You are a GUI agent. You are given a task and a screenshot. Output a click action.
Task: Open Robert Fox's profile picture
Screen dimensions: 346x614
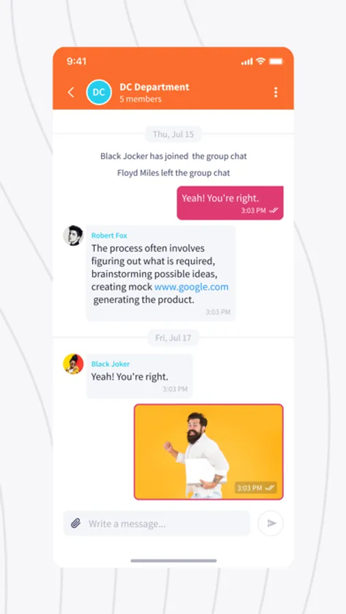73,235
